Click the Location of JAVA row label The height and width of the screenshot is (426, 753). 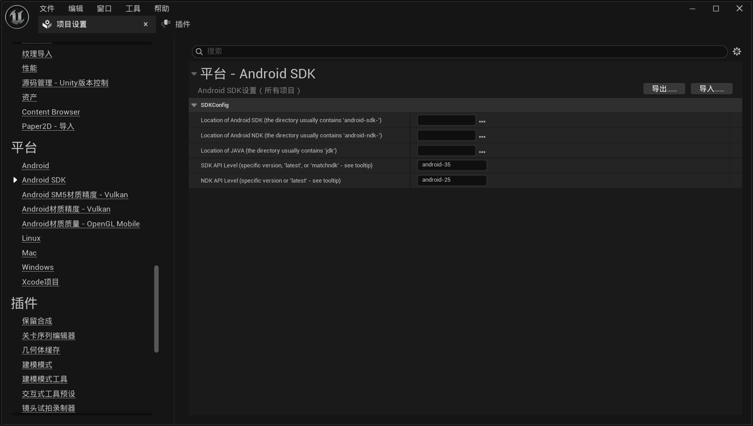268,151
